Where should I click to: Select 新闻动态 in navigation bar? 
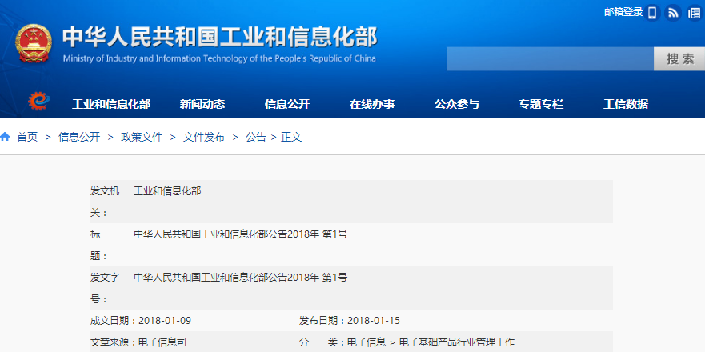tap(202, 104)
